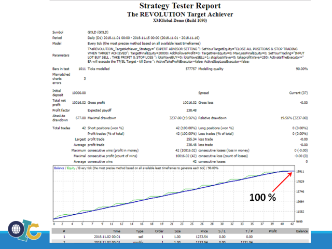Click the Total net profit label
332x249 pixels.
pyautogui.click(x=59, y=103)
